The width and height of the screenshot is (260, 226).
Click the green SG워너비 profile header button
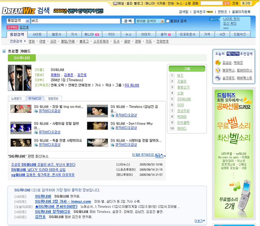tap(22, 58)
